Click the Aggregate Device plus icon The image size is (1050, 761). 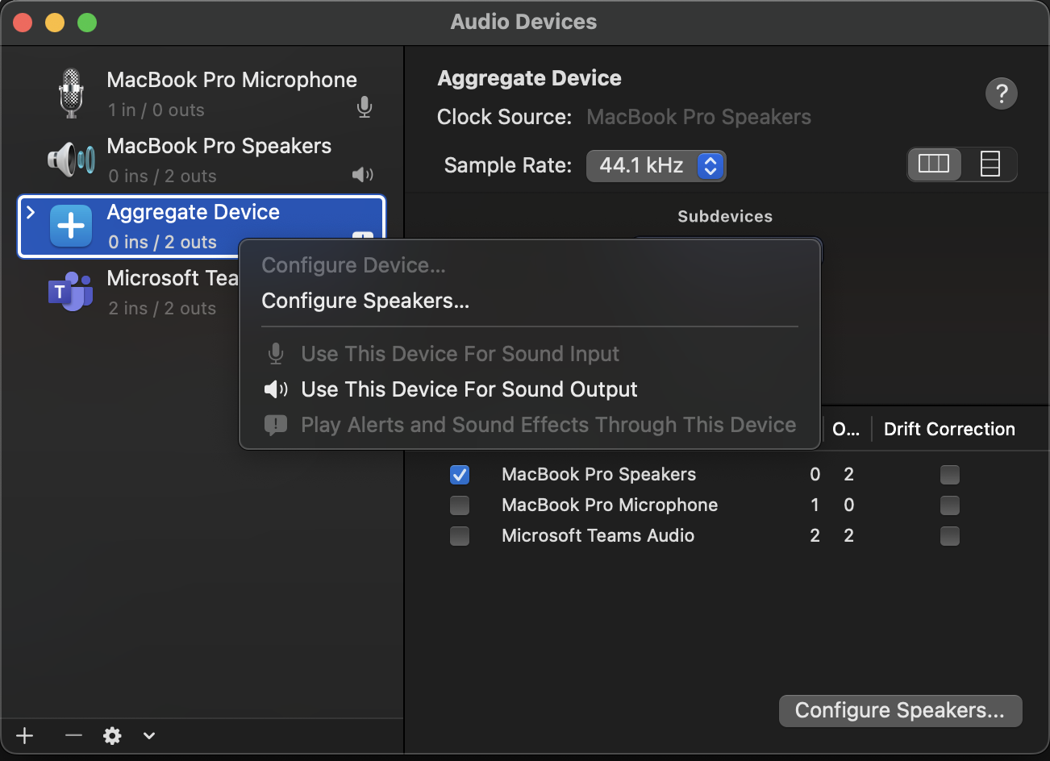tap(71, 226)
